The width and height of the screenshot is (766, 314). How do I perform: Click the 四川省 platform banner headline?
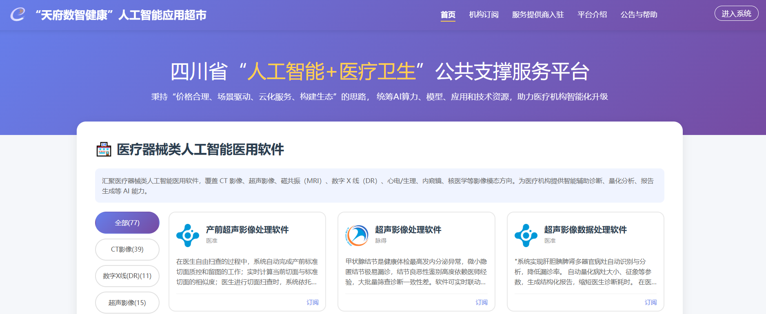pyautogui.click(x=380, y=71)
